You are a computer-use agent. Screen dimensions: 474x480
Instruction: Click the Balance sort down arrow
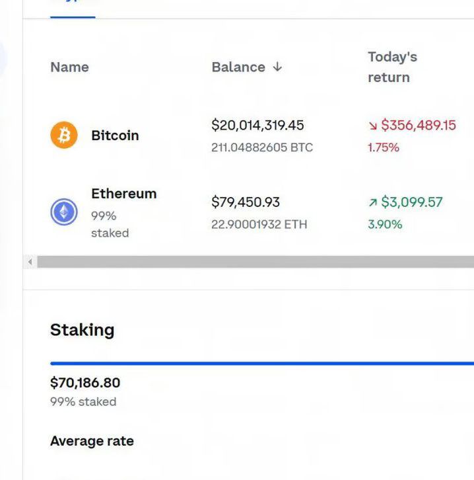pos(277,67)
